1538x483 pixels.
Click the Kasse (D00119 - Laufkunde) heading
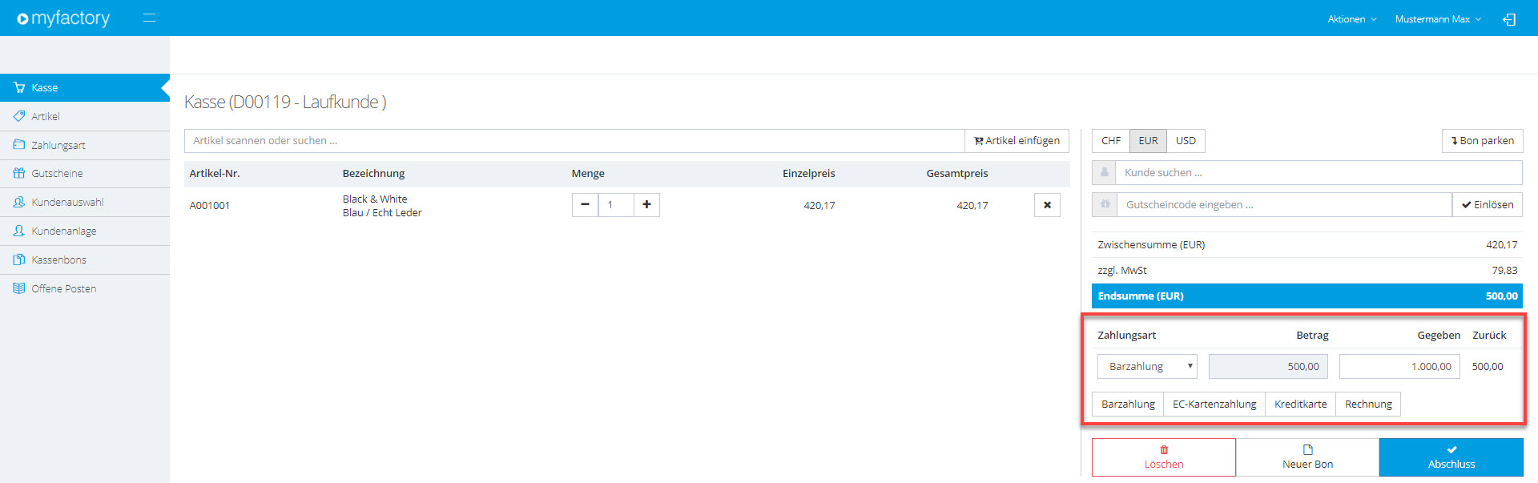[x=285, y=103]
